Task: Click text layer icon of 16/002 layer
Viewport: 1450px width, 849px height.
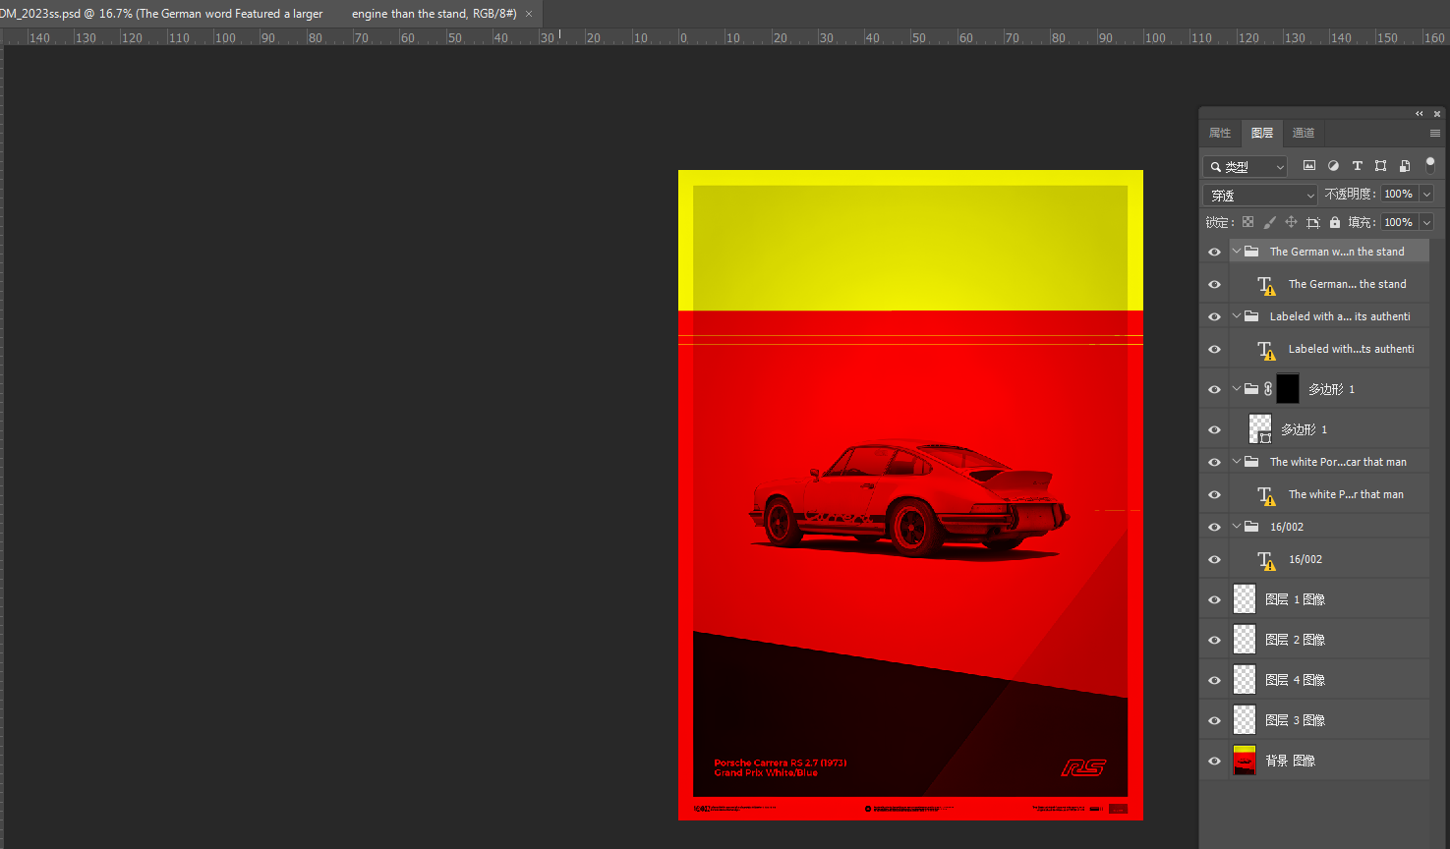Action: pos(1266,560)
